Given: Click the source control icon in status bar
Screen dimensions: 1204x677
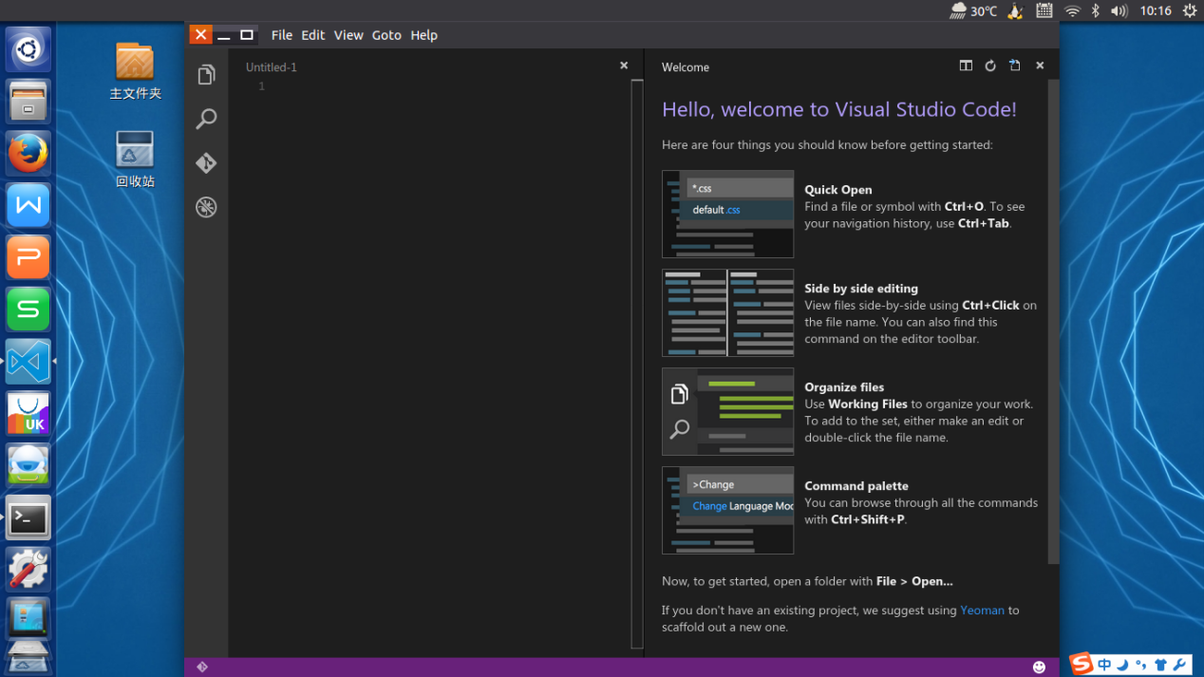Looking at the screenshot, I should pos(202,666).
